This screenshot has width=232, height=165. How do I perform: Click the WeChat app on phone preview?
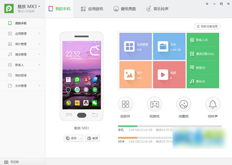pos(94,103)
